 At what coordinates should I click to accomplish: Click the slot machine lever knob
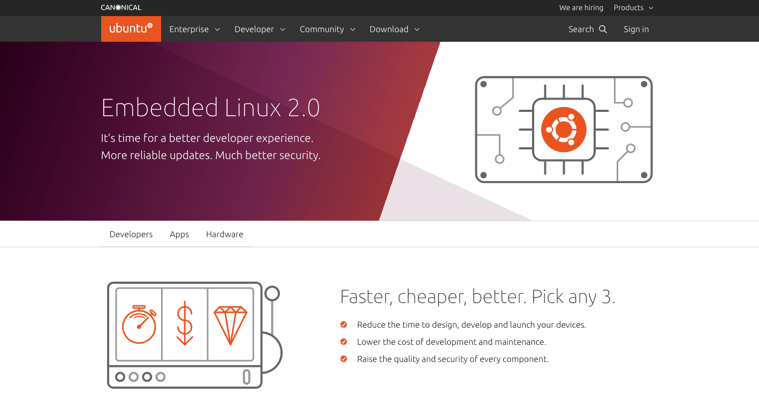coord(272,293)
